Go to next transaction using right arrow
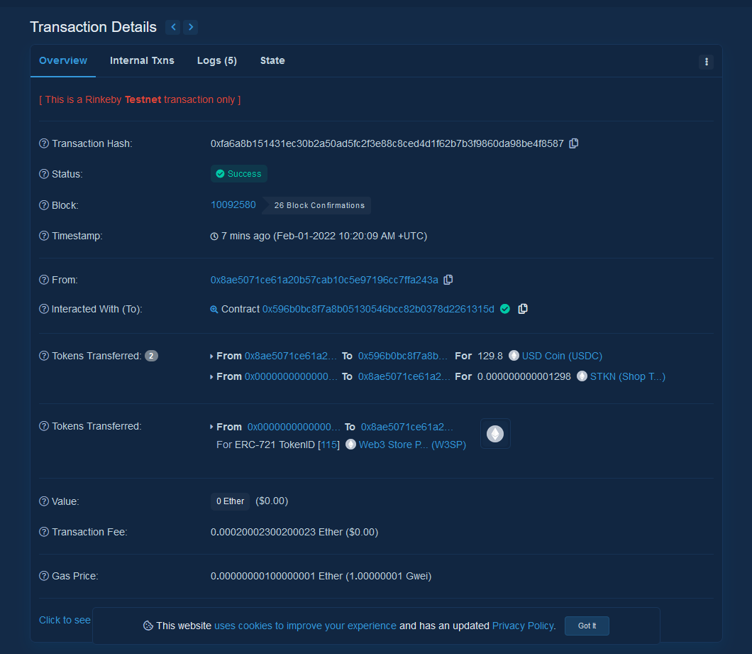The height and width of the screenshot is (654, 752). click(x=190, y=28)
